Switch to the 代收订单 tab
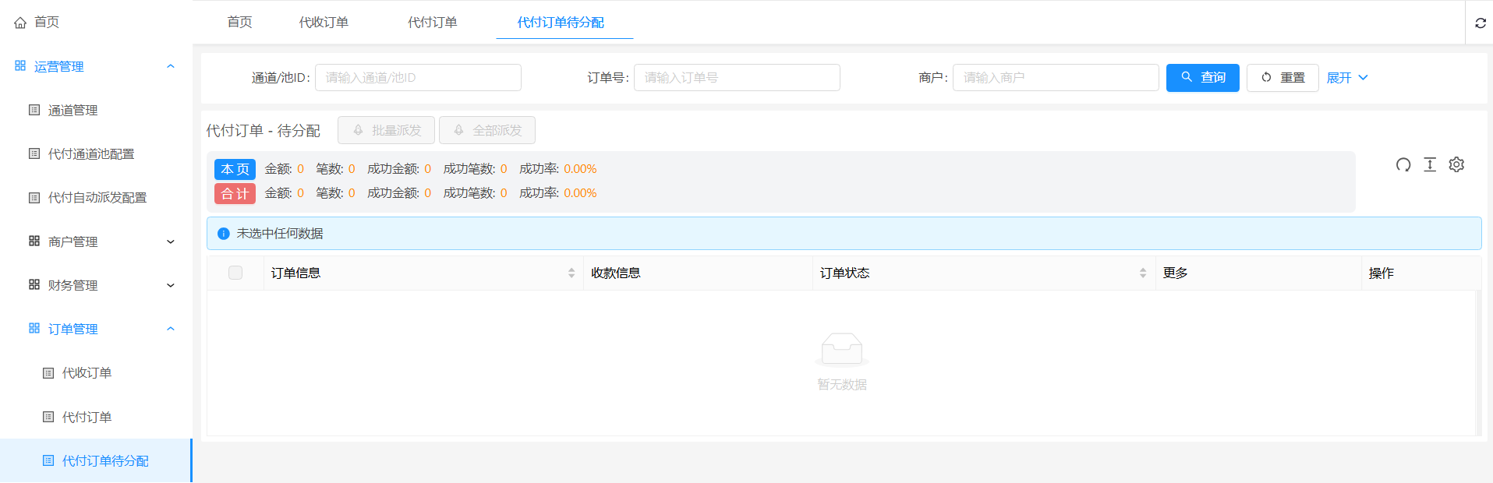 [324, 22]
